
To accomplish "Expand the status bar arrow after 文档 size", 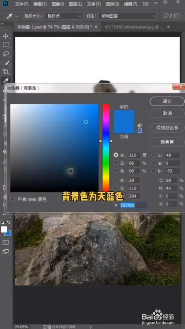I will click(90, 327).
